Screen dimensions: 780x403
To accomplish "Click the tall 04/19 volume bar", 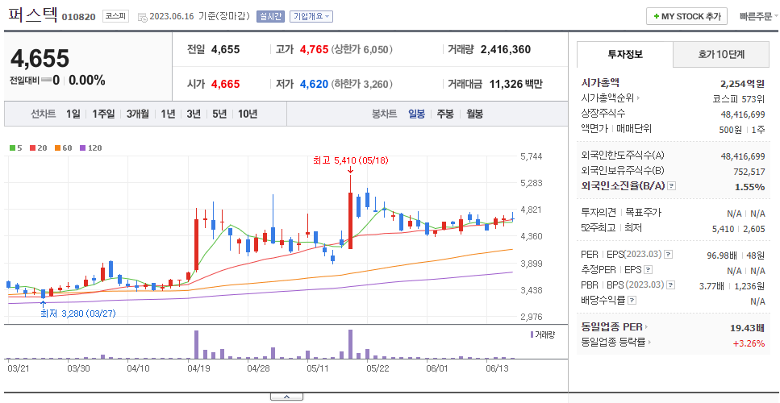I will click(197, 344).
